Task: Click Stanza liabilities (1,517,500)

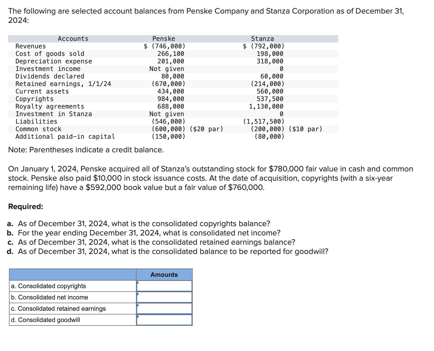Action: 264,121
